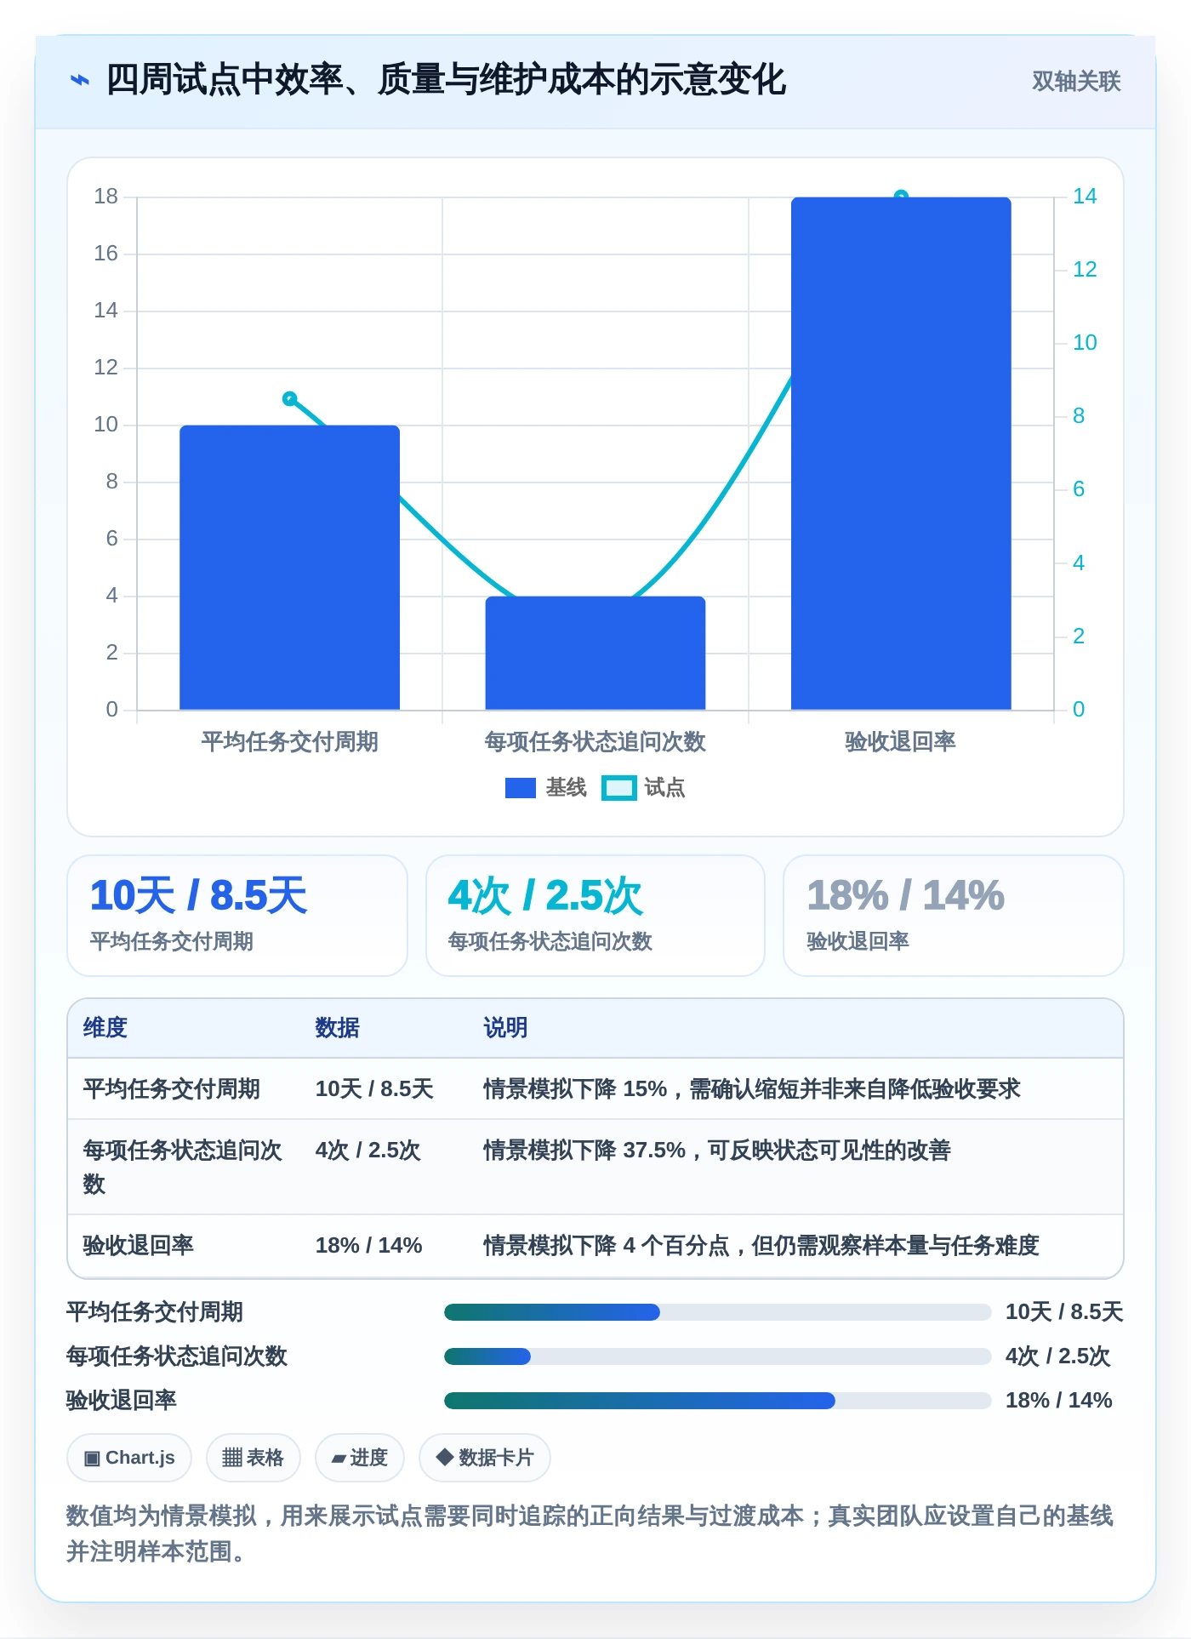Click the 试点 line point above the first bar
This screenshot has height=1639, width=1191.
tap(289, 398)
